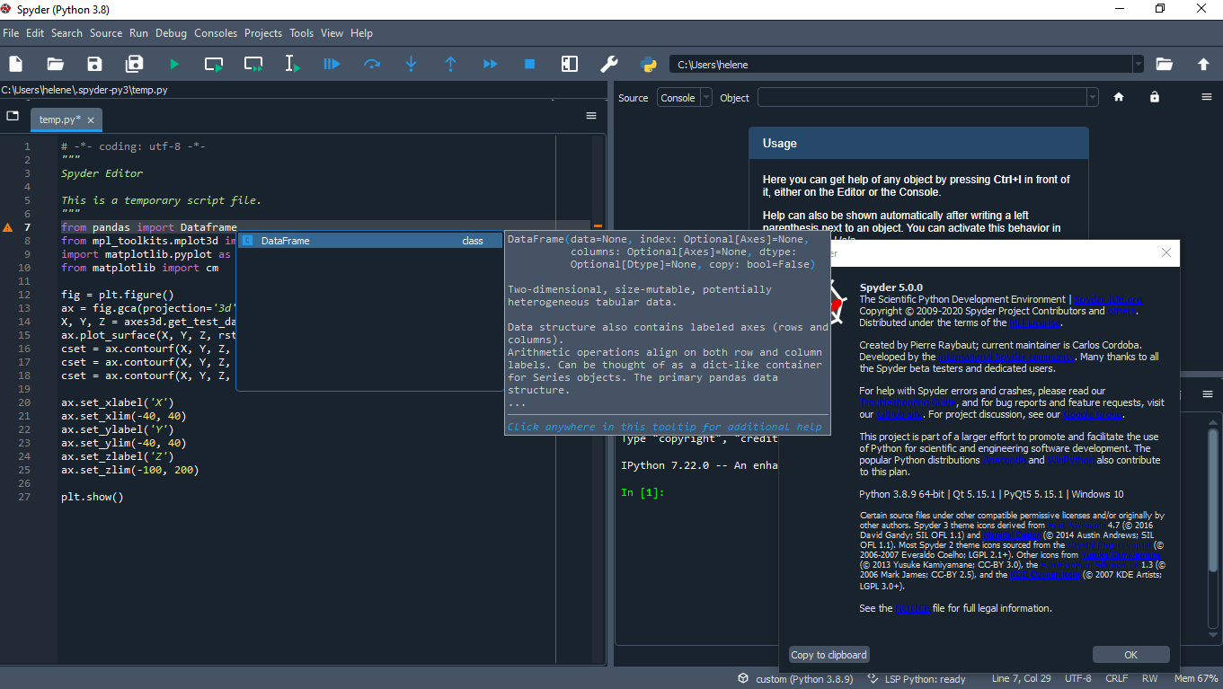1223x689 pixels.
Task: Open the working directory dropdown arrow
Action: [x=1138, y=64]
